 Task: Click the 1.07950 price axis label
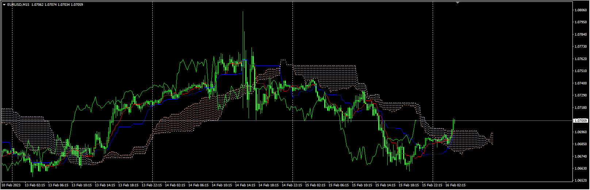[x=581, y=22]
